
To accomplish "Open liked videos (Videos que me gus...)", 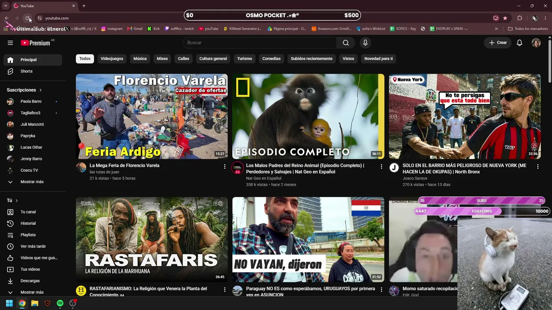I will point(33,258).
